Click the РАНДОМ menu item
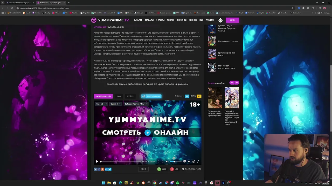332x186 pixels. (210, 20)
